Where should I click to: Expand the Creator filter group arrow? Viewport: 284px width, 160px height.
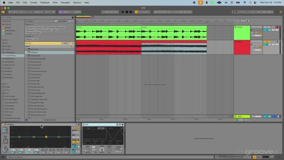tap(32, 36)
